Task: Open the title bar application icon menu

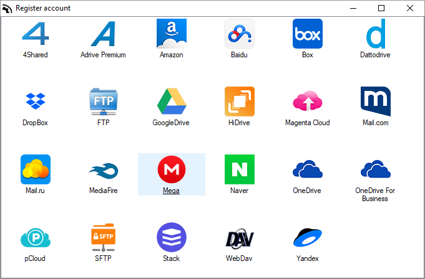Action: (7, 9)
